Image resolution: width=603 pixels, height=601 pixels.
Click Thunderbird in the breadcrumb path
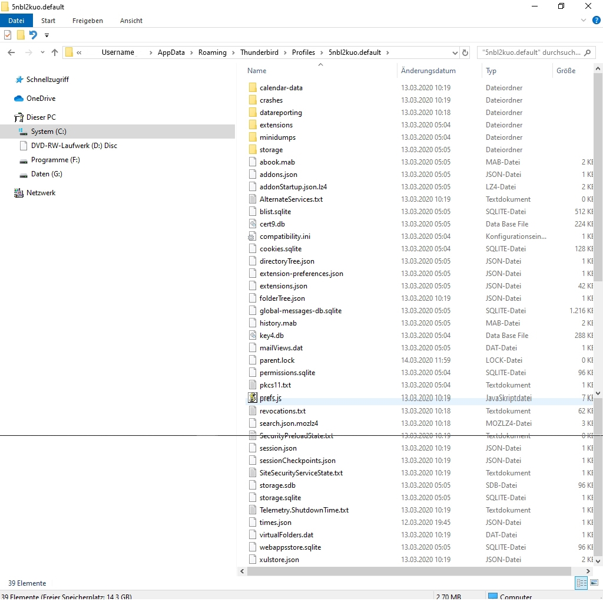pyautogui.click(x=259, y=52)
